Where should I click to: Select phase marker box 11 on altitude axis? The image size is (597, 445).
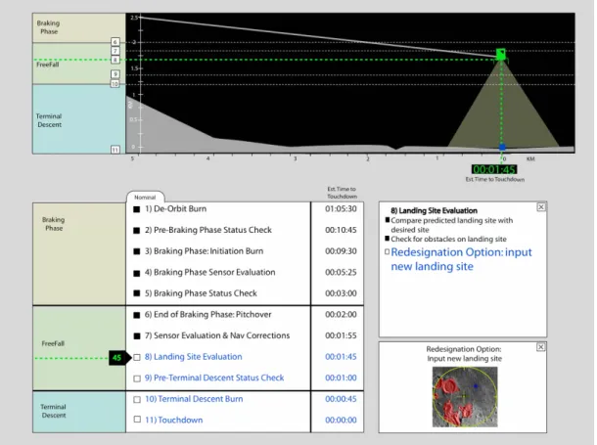pyautogui.click(x=115, y=150)
